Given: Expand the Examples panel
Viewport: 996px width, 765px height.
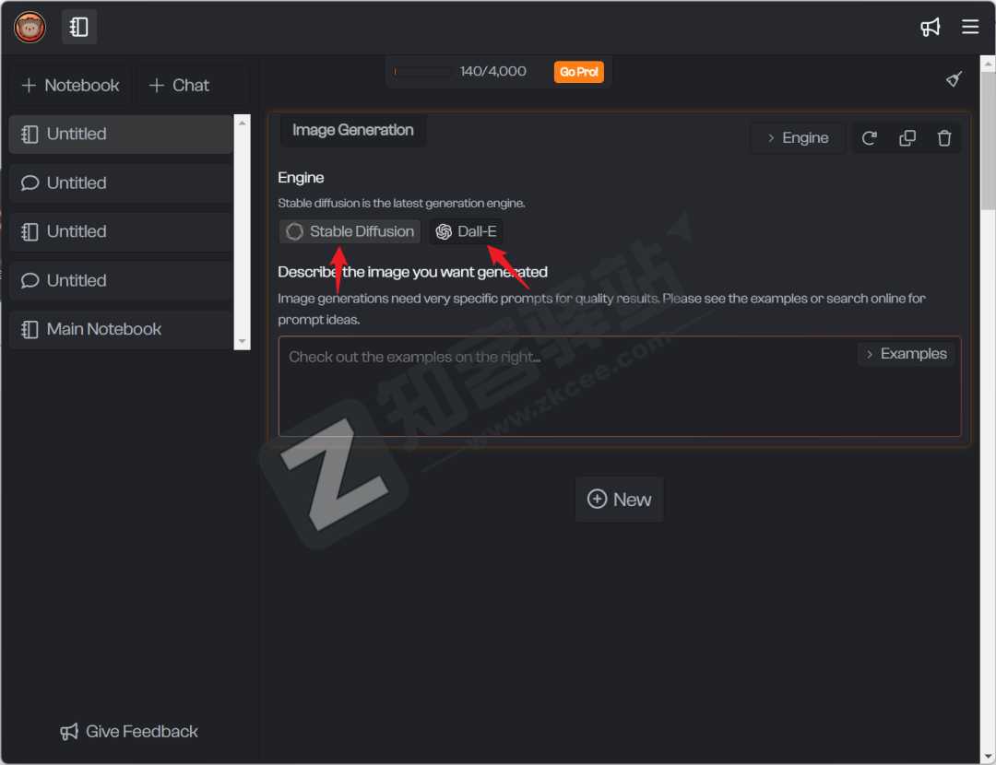Looking at the screenshot, I should click(x=906, y=354).
